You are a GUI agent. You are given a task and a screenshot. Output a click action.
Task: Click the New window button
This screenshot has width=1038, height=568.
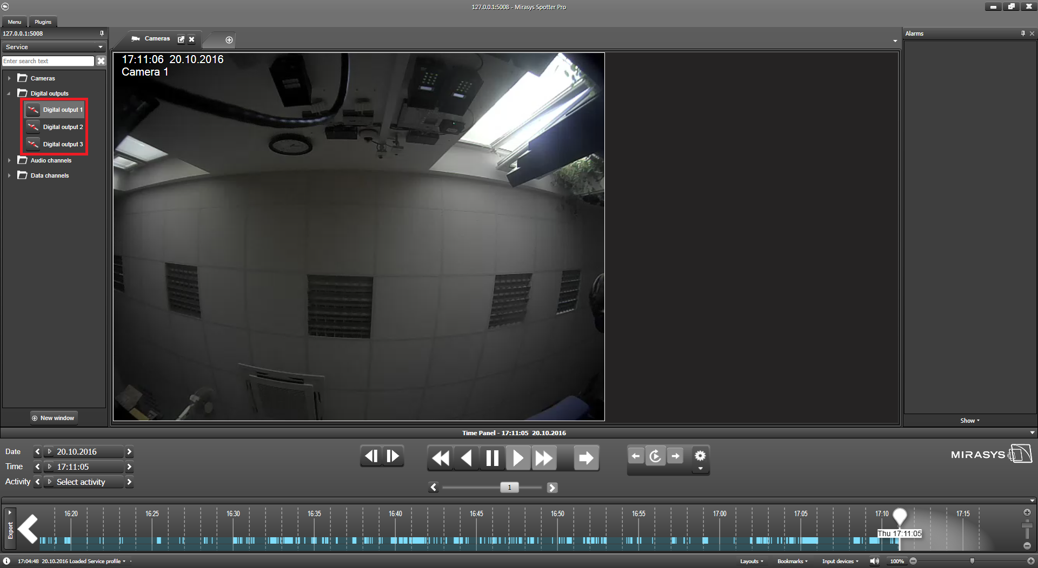click(54, 418)
